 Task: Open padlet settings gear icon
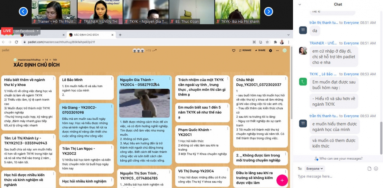pos(271,50)
